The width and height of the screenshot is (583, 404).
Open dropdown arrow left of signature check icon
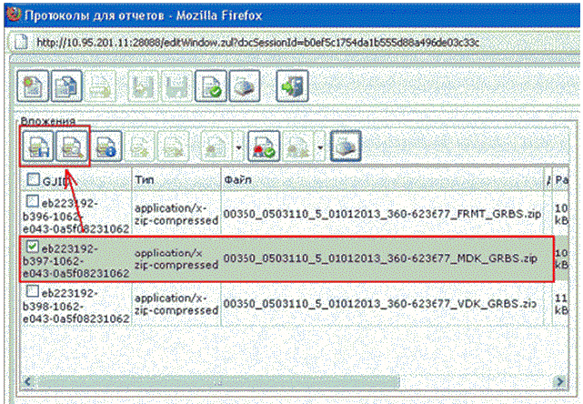237,147
